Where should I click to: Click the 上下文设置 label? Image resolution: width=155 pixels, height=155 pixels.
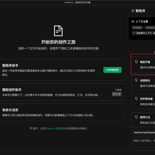point(142,21)
